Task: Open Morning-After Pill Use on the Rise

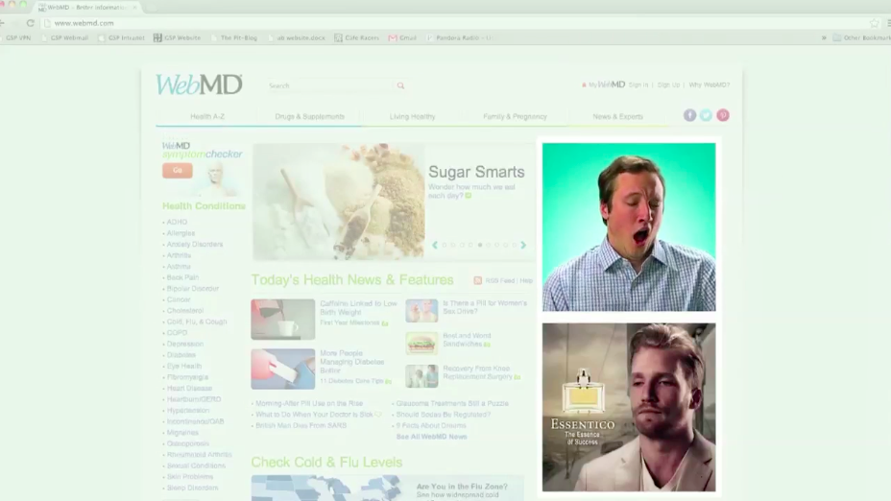Action: 309,403
